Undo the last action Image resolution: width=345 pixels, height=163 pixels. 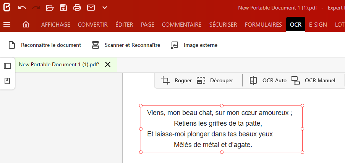(x=22, y=8)
